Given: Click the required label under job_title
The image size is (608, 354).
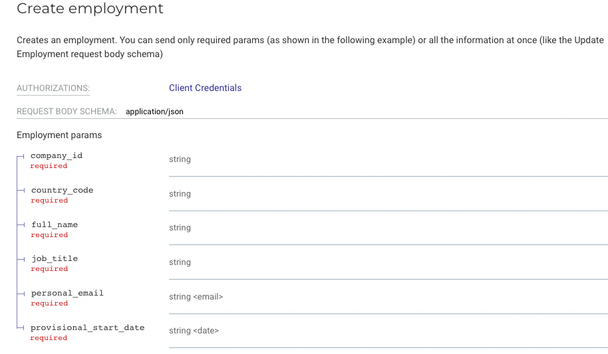Looking at the screenshot, I should click(49, 269).
